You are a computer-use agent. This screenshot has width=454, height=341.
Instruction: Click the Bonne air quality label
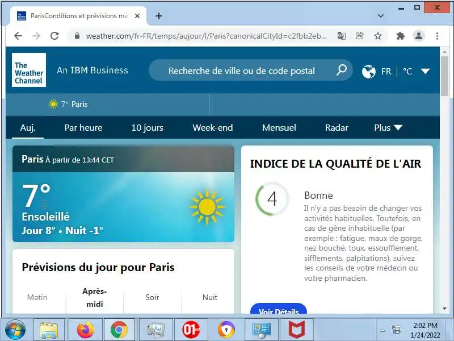pos(318,196)
